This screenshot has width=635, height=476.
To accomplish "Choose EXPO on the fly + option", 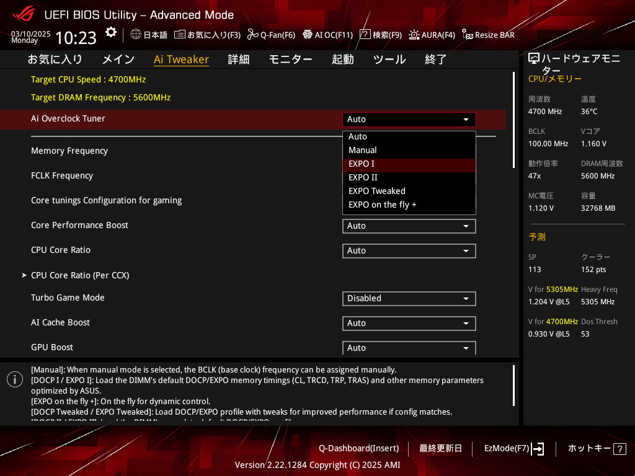I will pos(409,205).
